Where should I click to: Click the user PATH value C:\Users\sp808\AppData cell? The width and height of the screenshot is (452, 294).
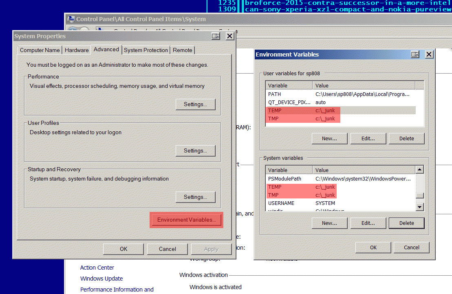(x=362, y=94)
